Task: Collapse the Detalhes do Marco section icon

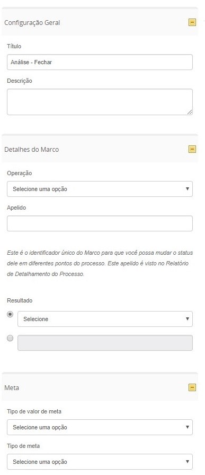Action: [192, 149]
